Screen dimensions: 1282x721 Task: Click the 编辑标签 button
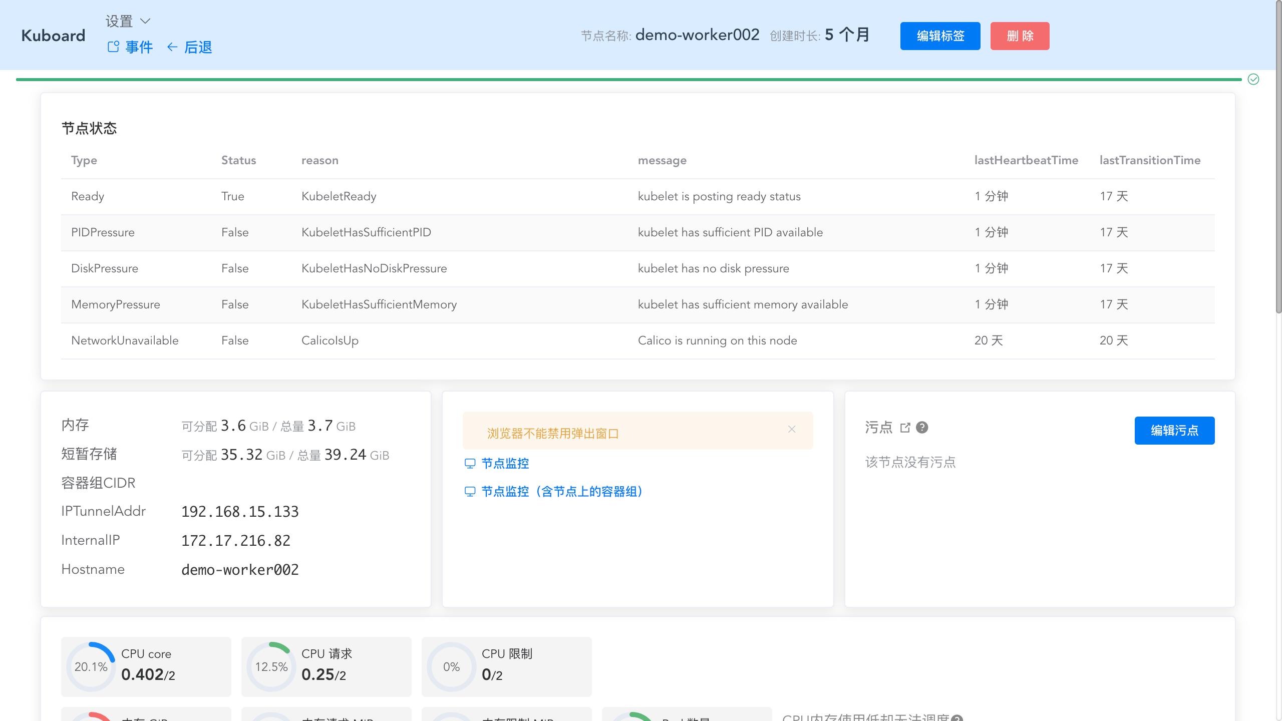point(940,36)
